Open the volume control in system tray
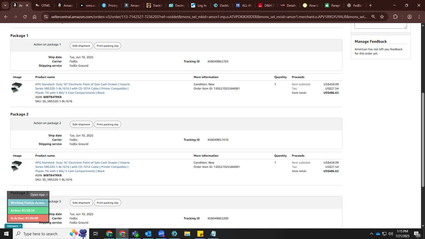The image size is (425, 239). coord(391,234)
